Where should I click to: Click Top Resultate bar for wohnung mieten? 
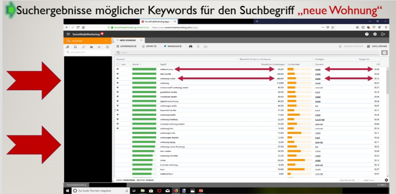(299, 78)
